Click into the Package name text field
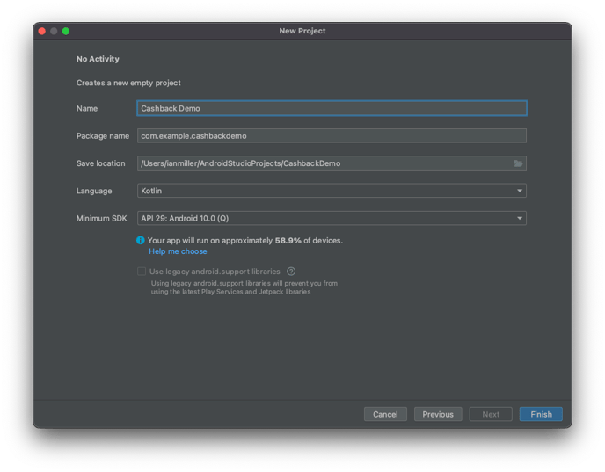The image size is (605, 472). point(332,136)
